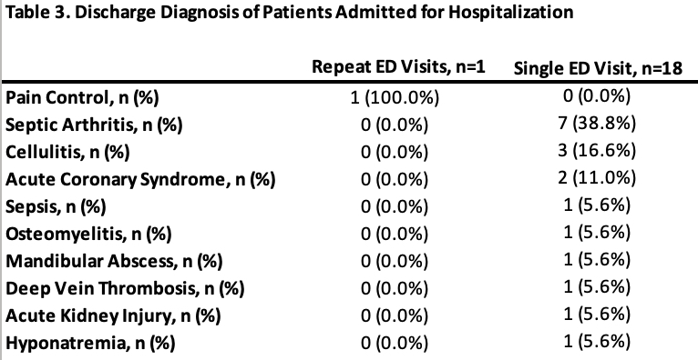Click the Sepsis row label
Viewport: 698px width, 360px height.
[56, 207]
